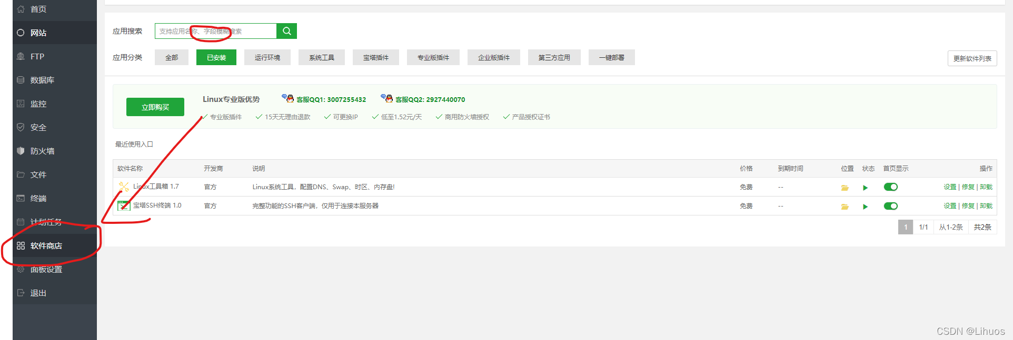The width and height of the screenshot is (1013, 340).
Task: Click status play icon for Linux工具箱
Action: [x=865, y=188]
